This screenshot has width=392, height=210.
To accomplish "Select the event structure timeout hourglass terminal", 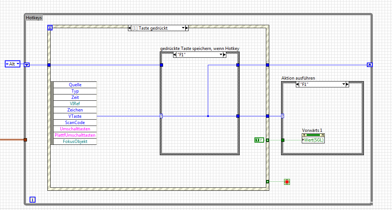I will pos(50,27).
